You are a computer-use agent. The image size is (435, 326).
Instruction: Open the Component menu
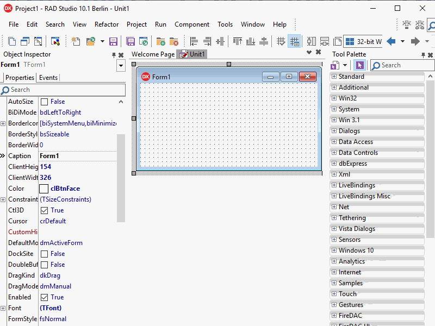click(x=192, y=24)
